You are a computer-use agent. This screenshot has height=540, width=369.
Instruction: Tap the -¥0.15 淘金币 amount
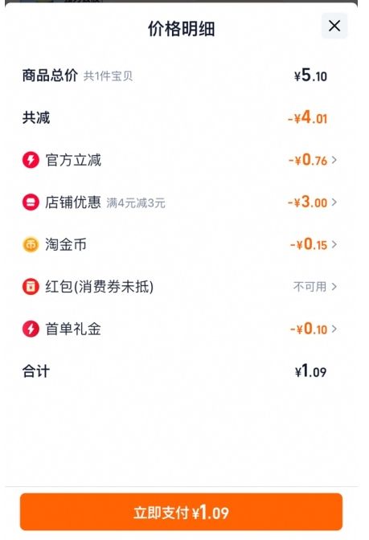309,244
